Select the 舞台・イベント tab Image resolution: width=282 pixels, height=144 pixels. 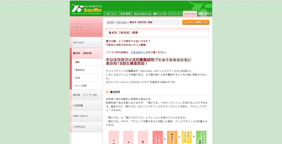[159, 13]
